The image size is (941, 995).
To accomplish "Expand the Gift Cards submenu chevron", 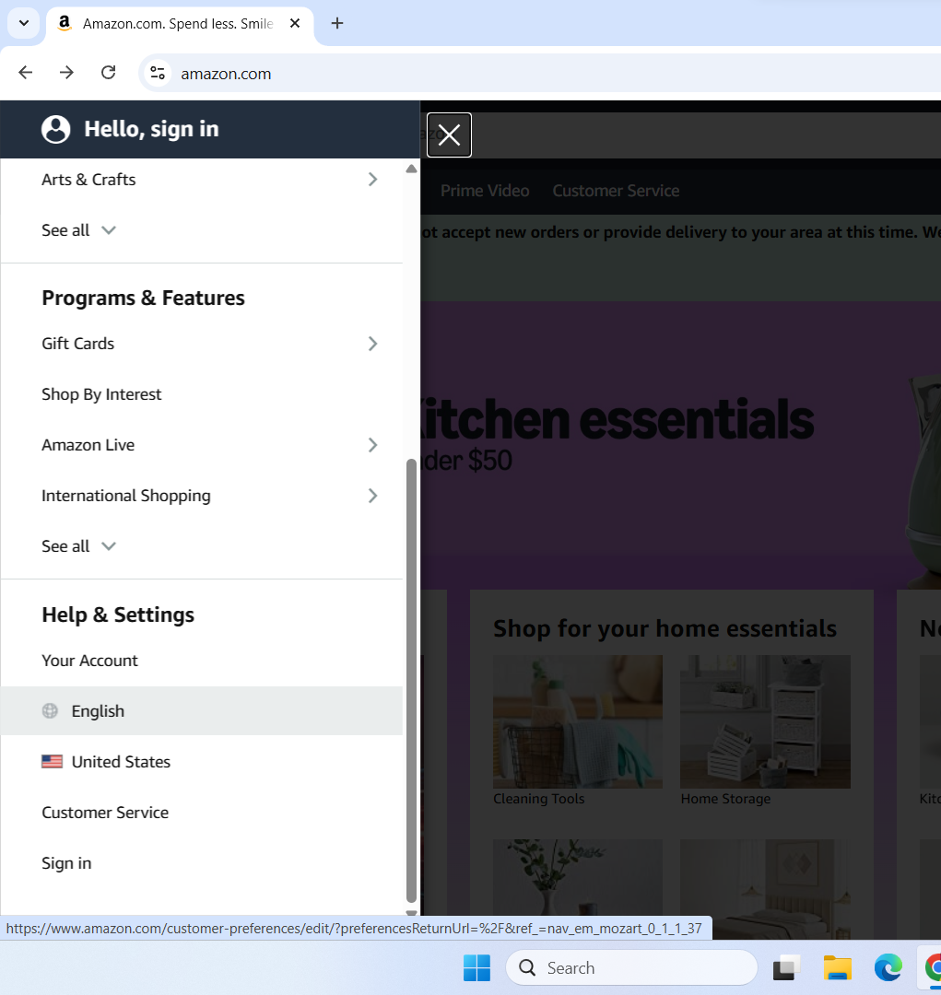I will (372, 344).
